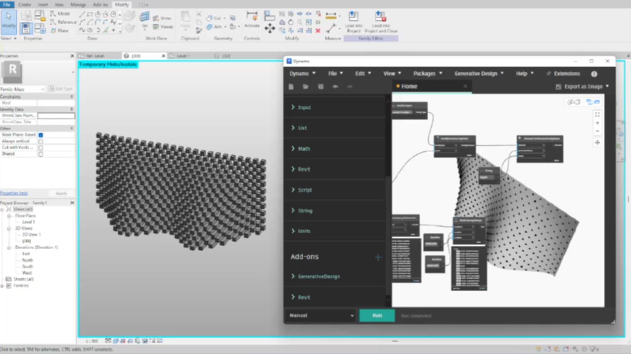Click Dynamo's undo arrow icon
The width and height of the screenshot is (631, 354).
(335, 87)
